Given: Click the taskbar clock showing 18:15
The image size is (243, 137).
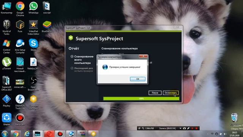Looking at the screenshot, I should pos(235,134).
